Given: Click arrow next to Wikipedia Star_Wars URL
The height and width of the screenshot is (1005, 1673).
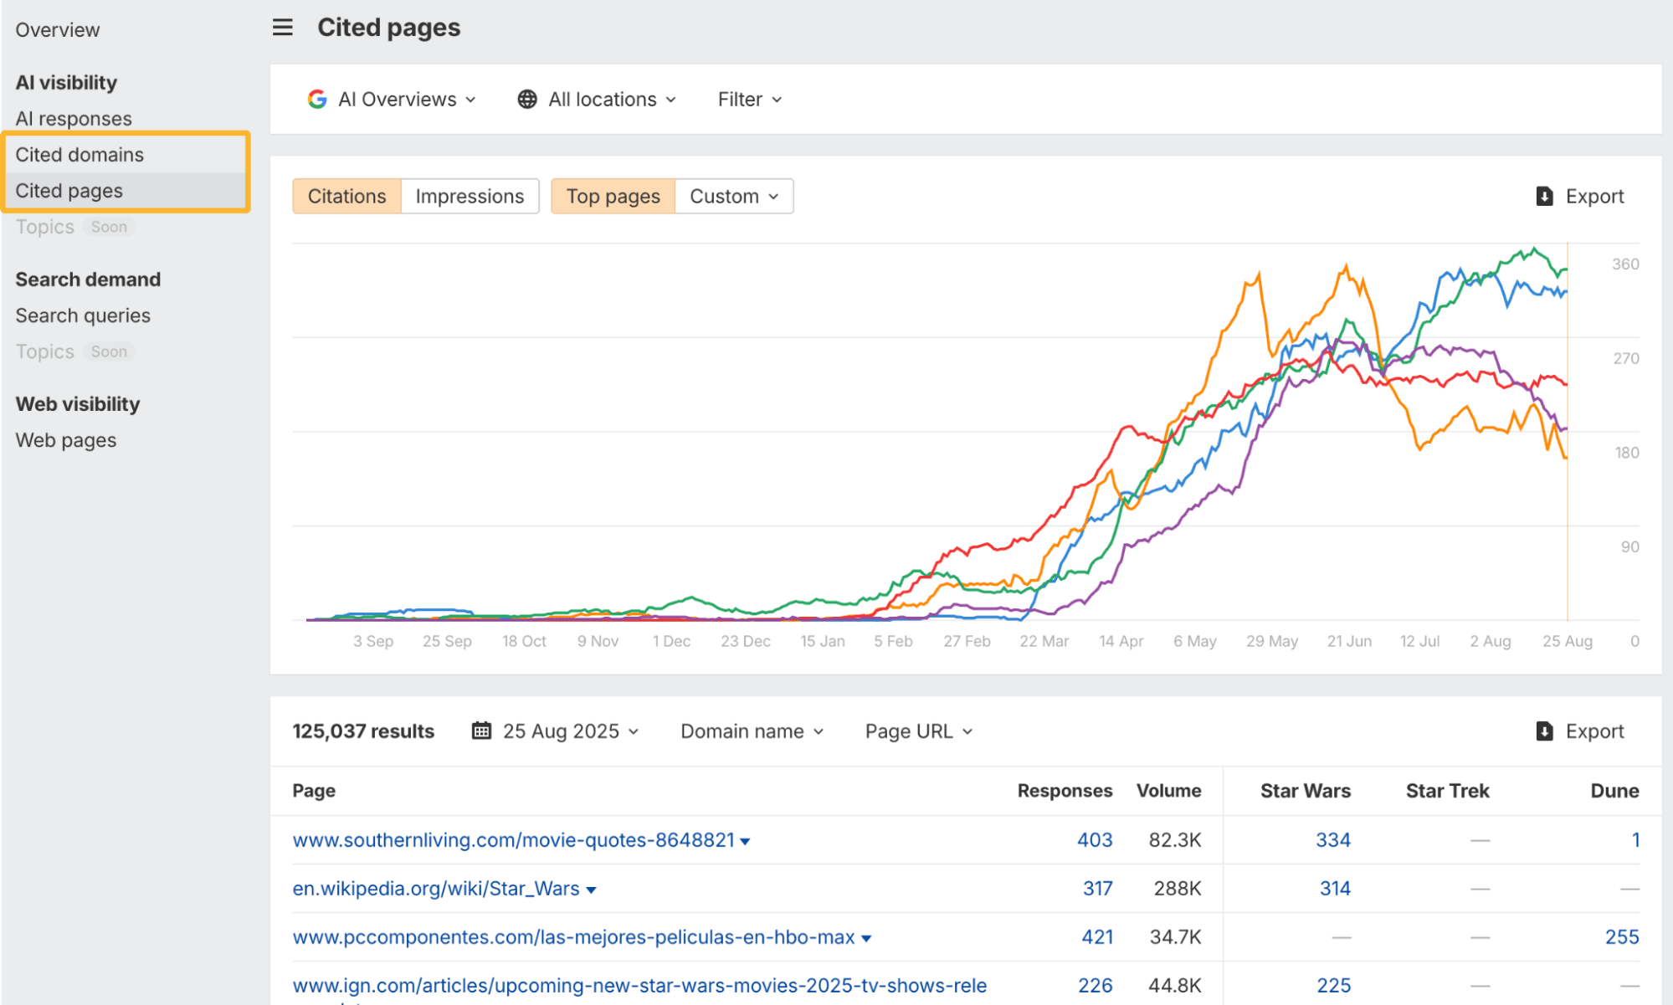Looking at the screenshot, I should 591,890.
